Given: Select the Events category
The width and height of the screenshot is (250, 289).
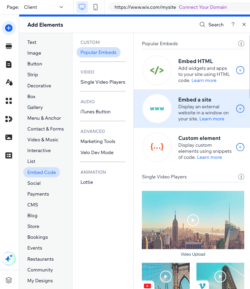Looking at the screenshot, I should pyautogui.click(x=35, y=248).
